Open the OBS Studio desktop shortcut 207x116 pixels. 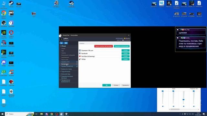pyautogui.click(x=4, y=24)
